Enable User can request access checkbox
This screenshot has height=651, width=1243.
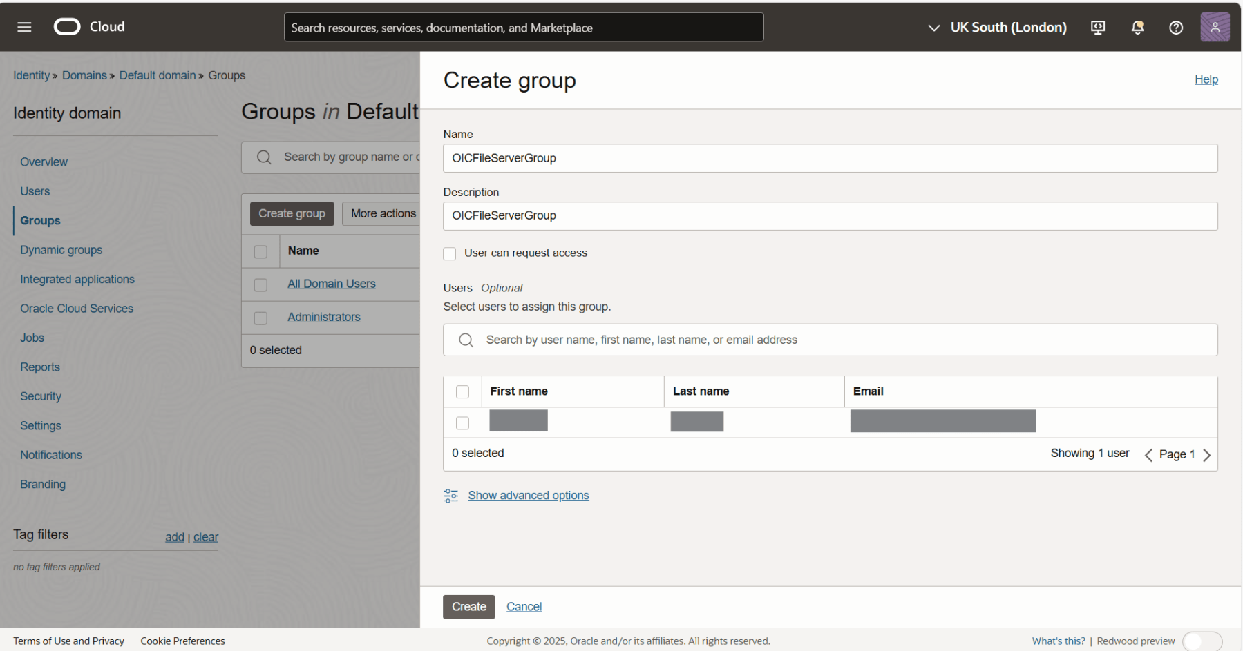(450, 253)
